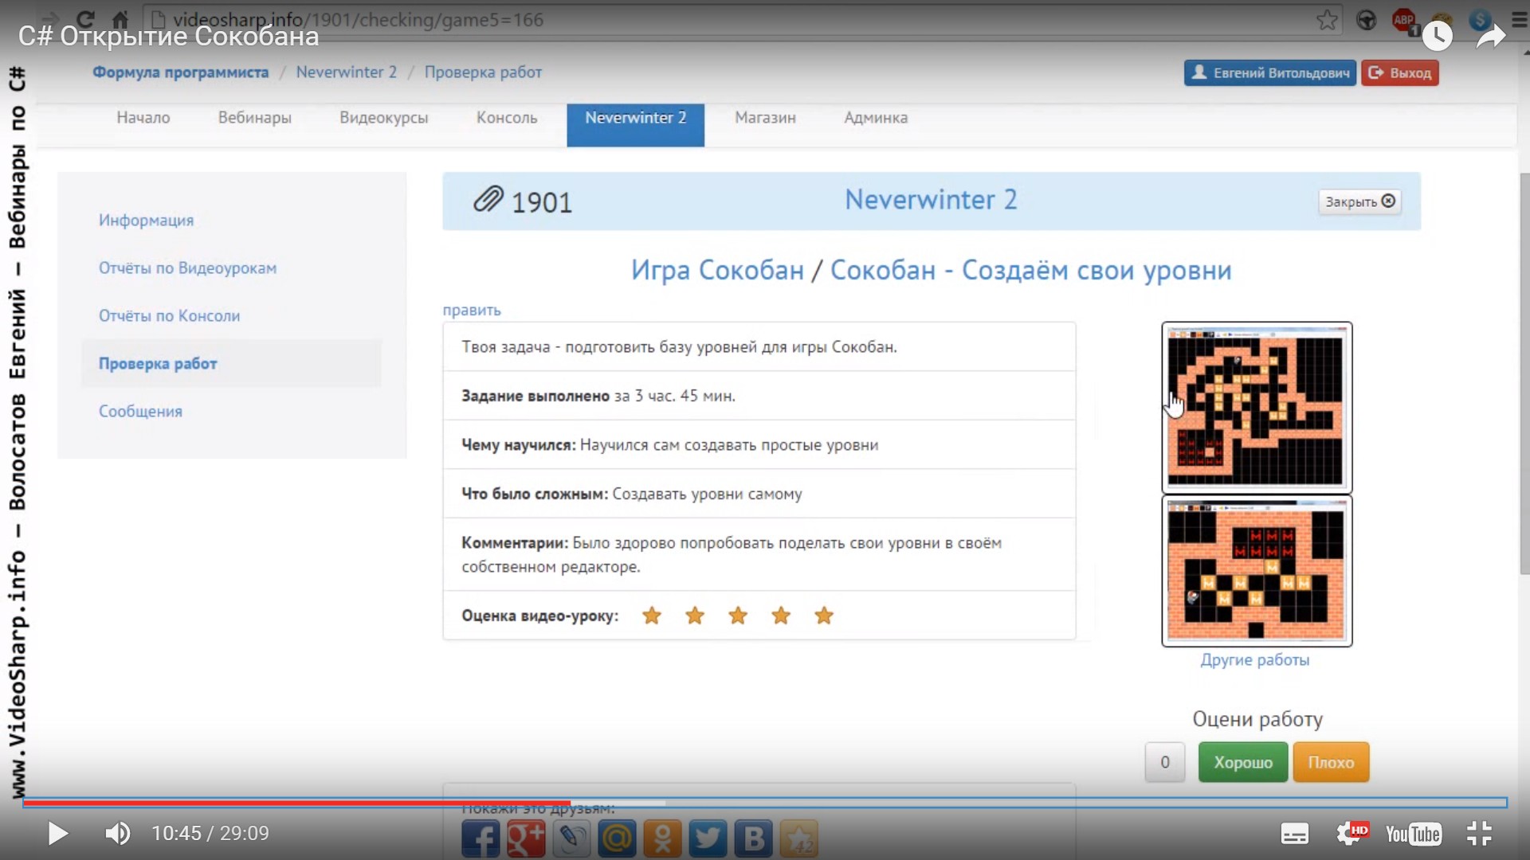Click the Watch Later clock icon
Image resolution: width=1530 pixels, height=860 pixels.
(x=1437, y=36)
